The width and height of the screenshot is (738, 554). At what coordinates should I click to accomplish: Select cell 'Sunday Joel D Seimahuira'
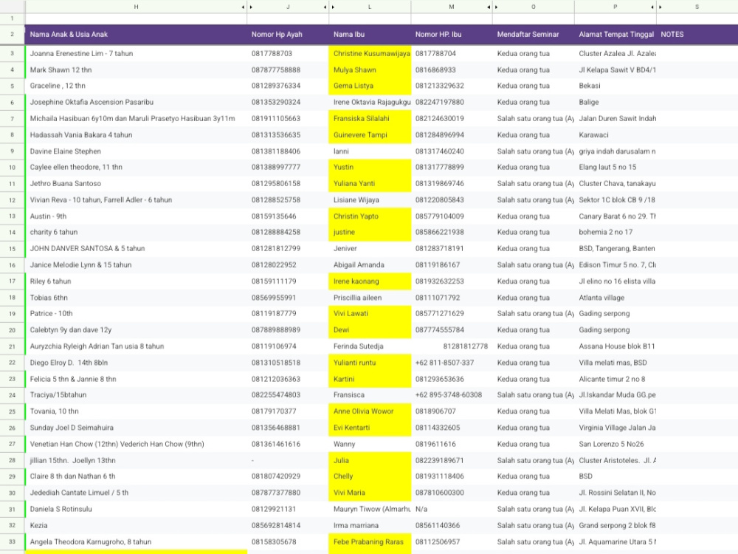point(136,428)
